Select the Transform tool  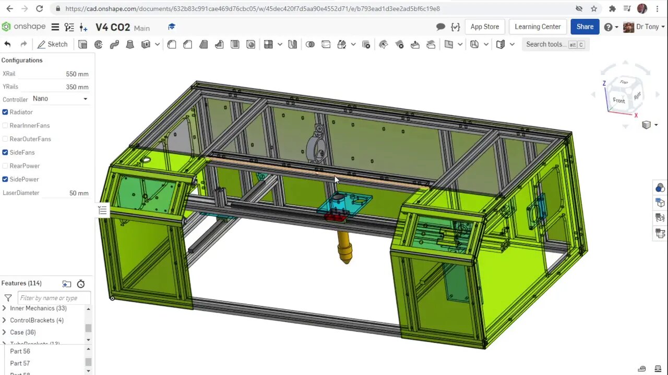(342, 44)
